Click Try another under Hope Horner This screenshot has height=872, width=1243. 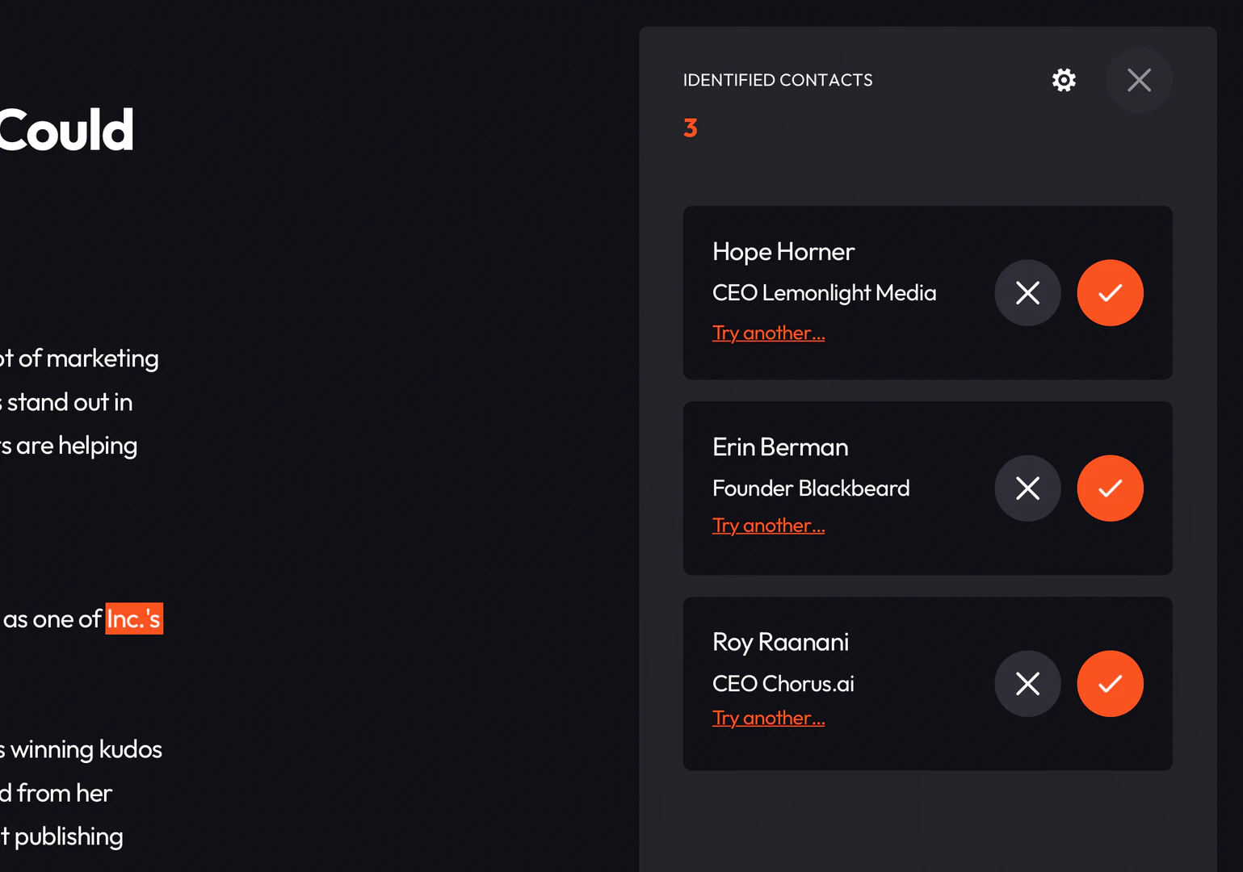pyautogui.click(x=768, y=333)
